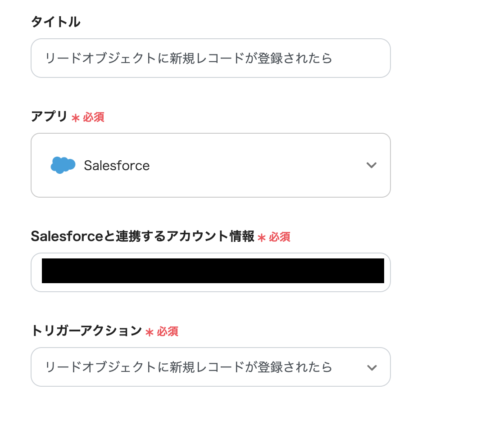Click the blacked-out account value

pos(213,271)
